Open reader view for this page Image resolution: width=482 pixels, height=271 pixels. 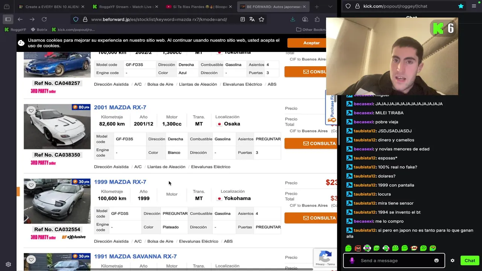point(243,19)
